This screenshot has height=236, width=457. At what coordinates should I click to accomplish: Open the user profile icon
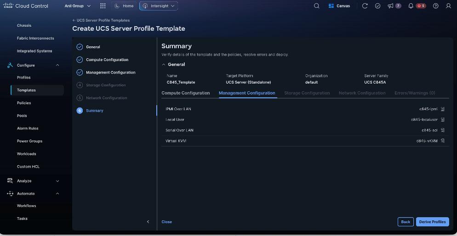[x=449, y=6]
